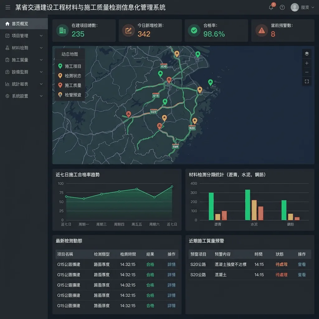
Task: Toggle the 施工质量 legend entry
Action: coord(70,85)
